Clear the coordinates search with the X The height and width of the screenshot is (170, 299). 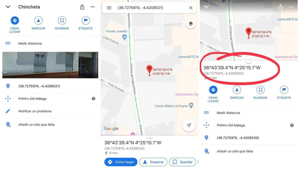[x=191, y=8]
